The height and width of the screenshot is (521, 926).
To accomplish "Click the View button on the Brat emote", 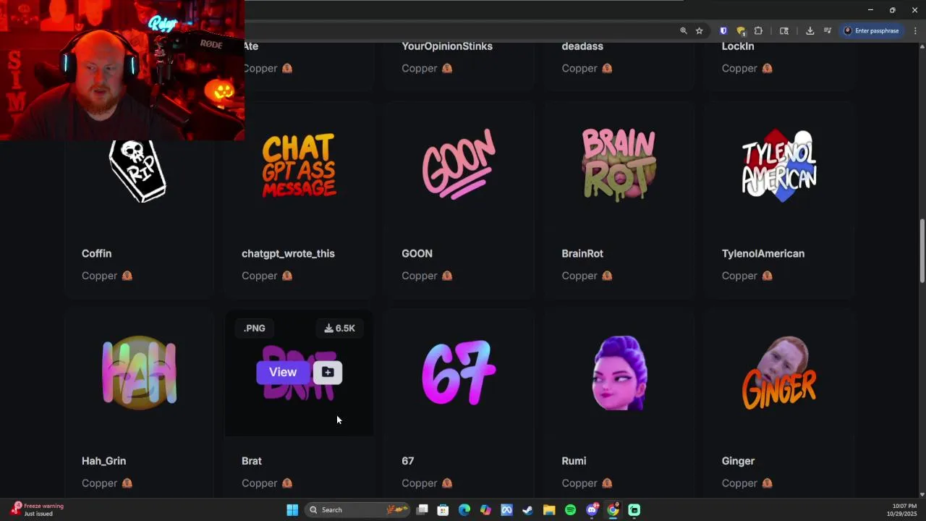I will (x=283, y=372).
